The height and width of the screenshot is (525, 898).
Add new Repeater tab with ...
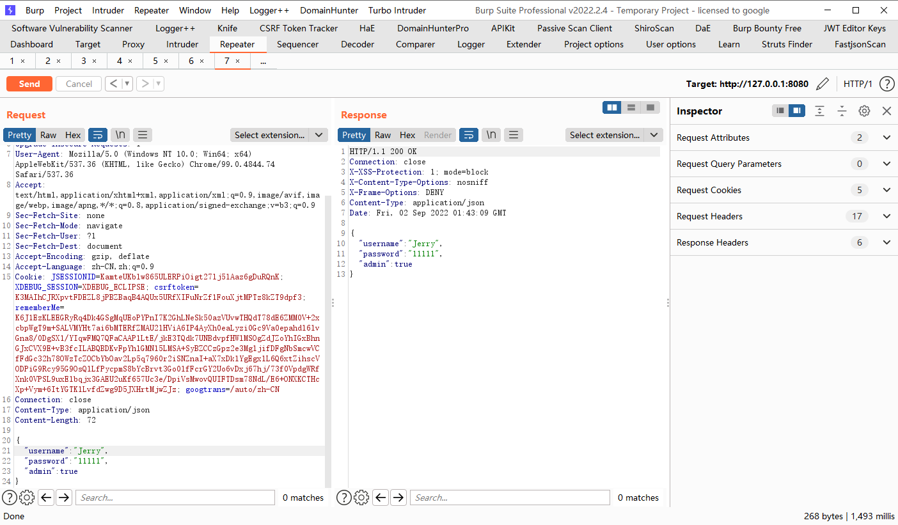tap(263, 61)
